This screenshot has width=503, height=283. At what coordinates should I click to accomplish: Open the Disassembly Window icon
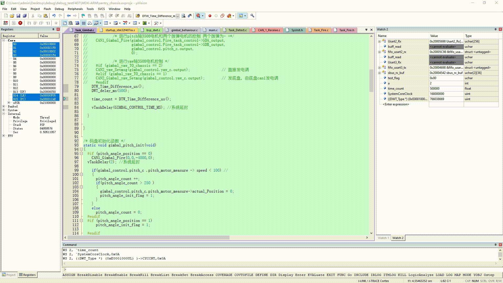71,23
